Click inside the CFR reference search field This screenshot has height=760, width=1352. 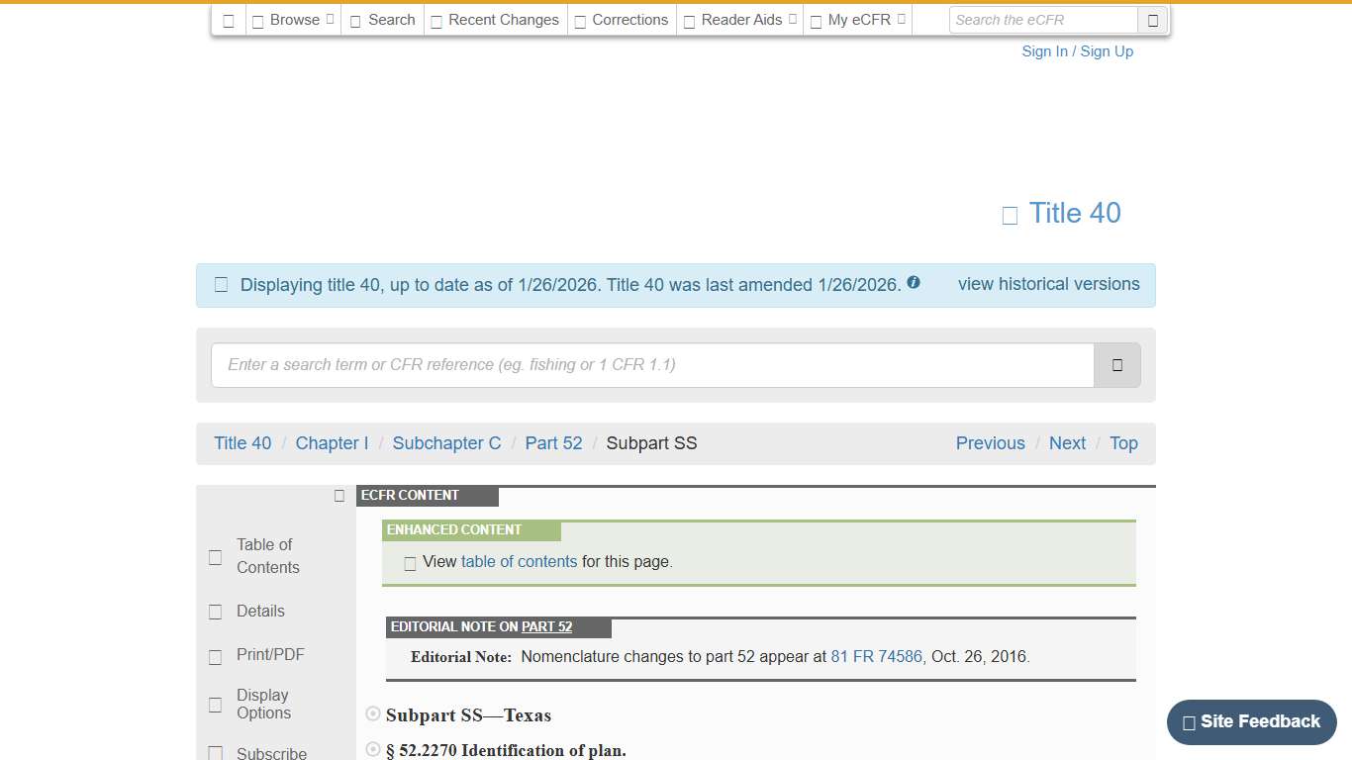(652, 365)
